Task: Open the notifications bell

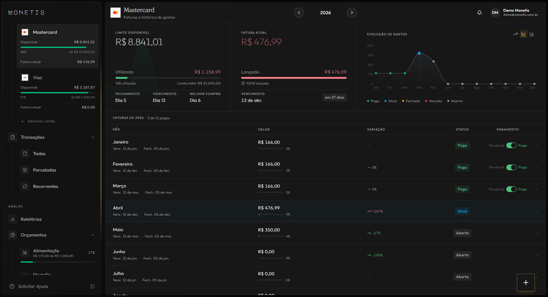Action: coord(479,13)
